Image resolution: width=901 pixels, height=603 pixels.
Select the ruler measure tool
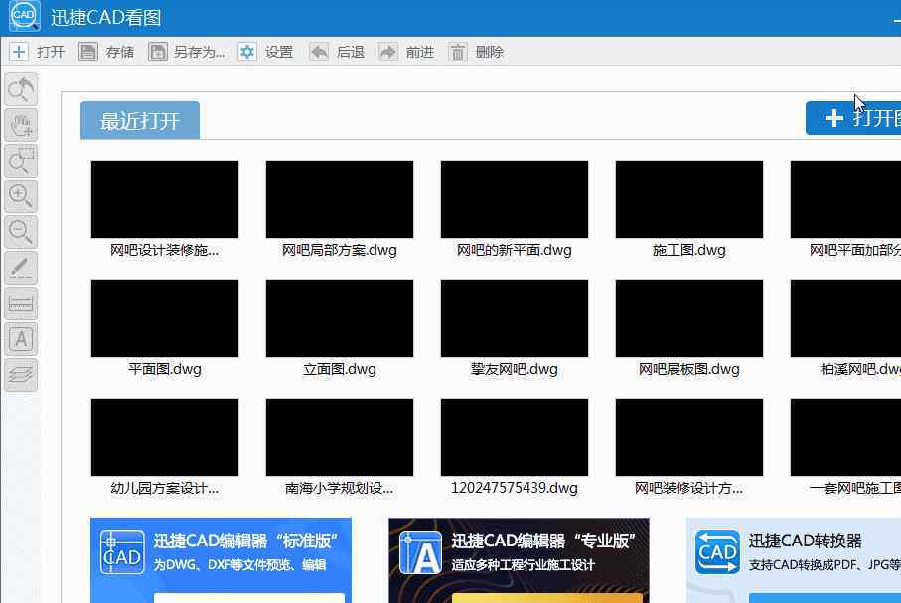pyautogui.click(x=21, y=302)
